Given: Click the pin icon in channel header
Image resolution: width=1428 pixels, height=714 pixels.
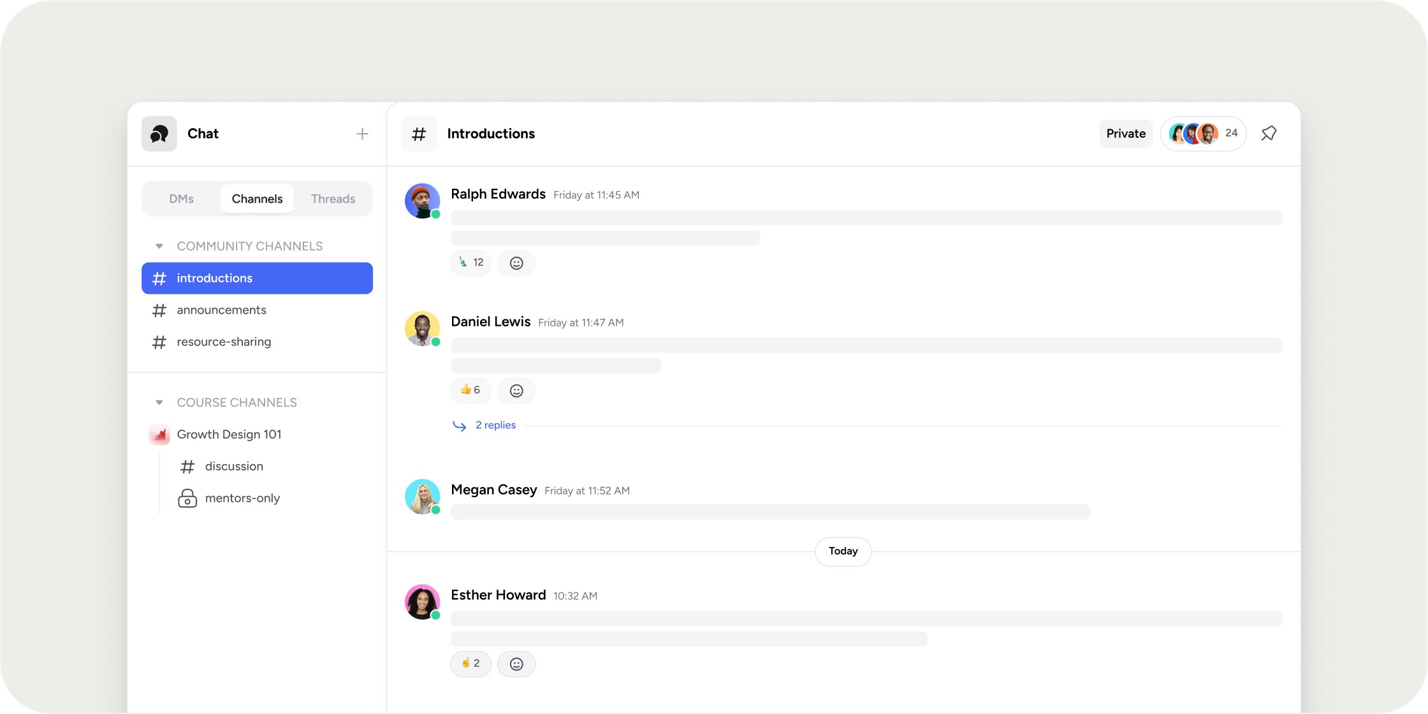Looking at the screenshot, I should tap(1269, 134).
